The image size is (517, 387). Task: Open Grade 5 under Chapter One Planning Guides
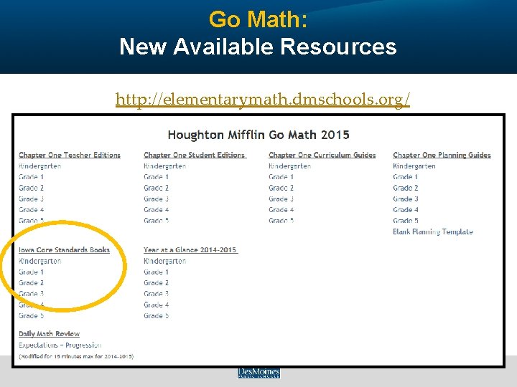pyautogui.click(x=406, y=221)
